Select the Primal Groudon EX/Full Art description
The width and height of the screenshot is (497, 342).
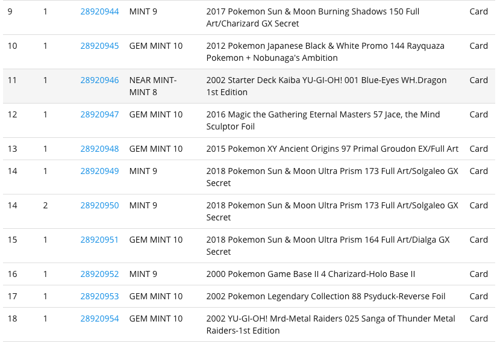[x=333, y=149]
